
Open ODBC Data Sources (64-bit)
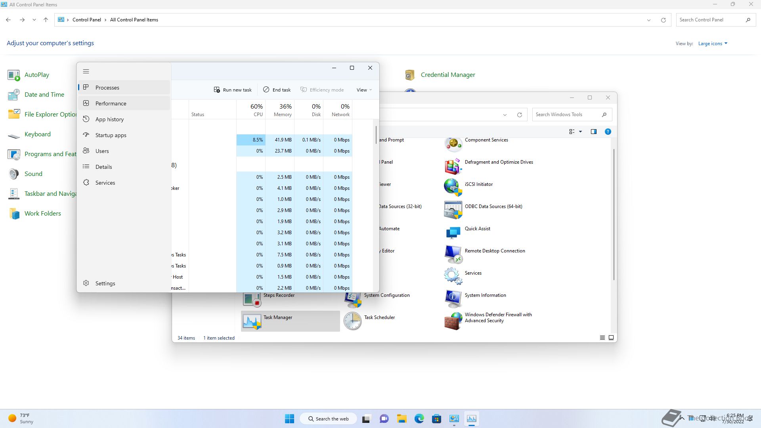[483, 210]
